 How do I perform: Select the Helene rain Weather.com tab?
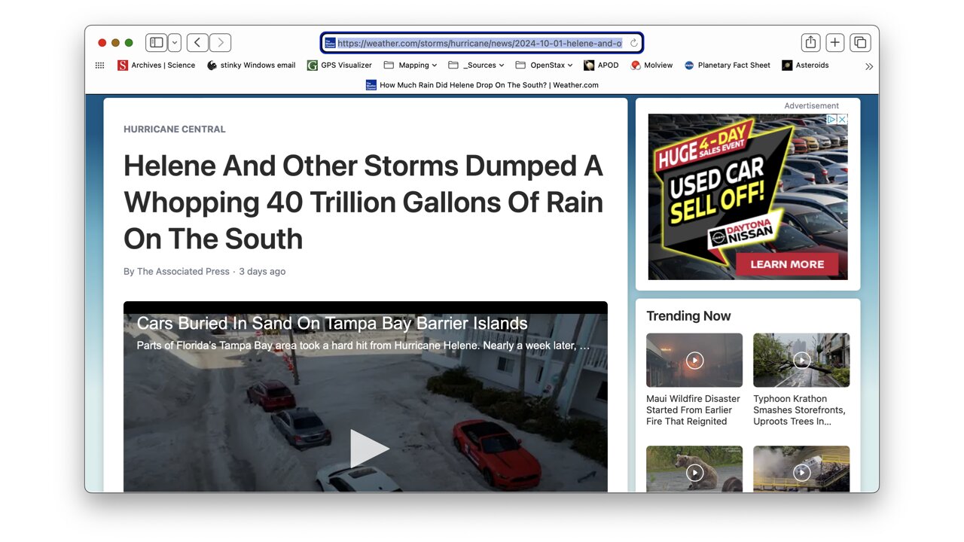tap(482, 85)
